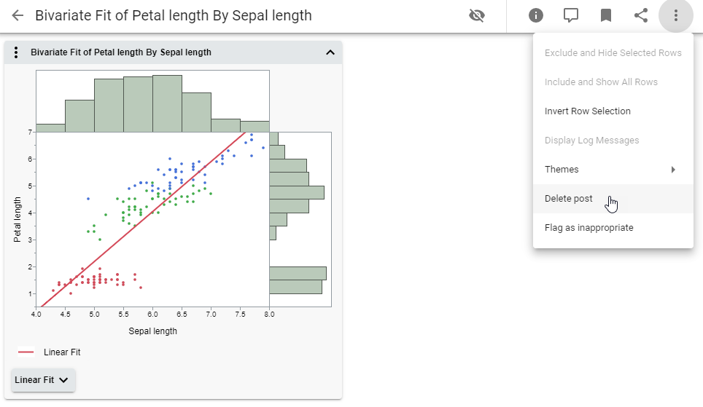The image size is (703, 407).
Task: Click the Linear Fit legend text
Action: (62, 352)
